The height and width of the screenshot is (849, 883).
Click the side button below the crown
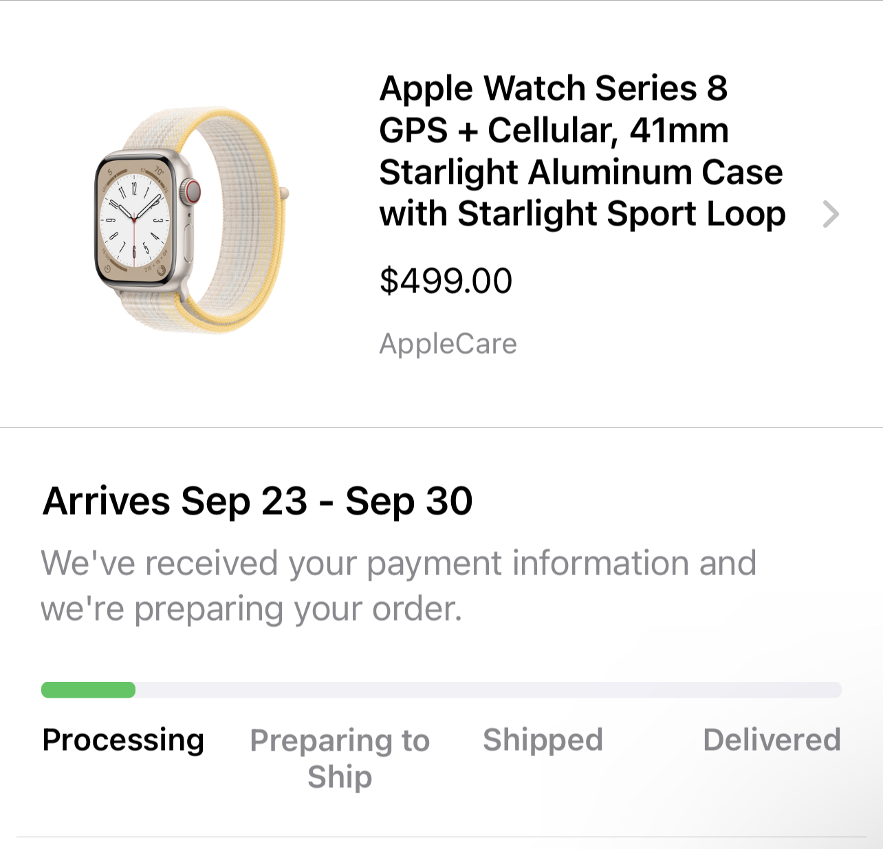pyautogui.click(x=188, y=237)
